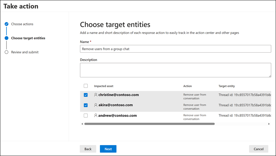Click the completed Choose actions step icon

tap(6, 24)
